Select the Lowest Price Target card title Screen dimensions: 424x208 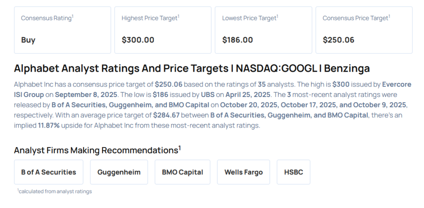click(249, 18)
